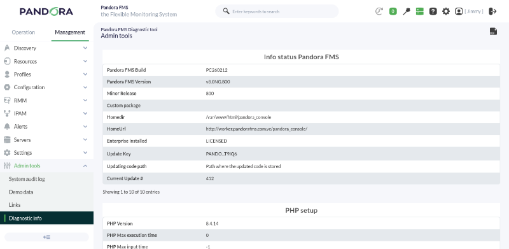509x249 pixels.
Task: Expand the Servers menu chevron
Action: [x=85, y=139]
